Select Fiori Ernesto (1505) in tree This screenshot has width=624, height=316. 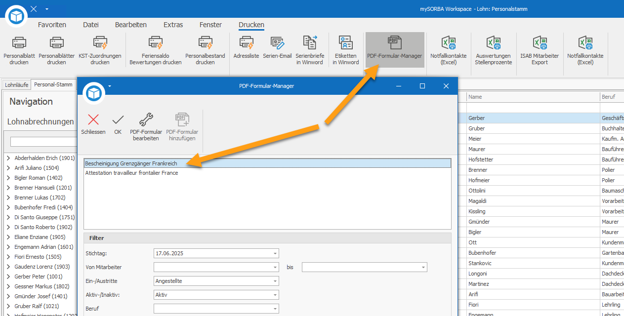coord(38,257)
